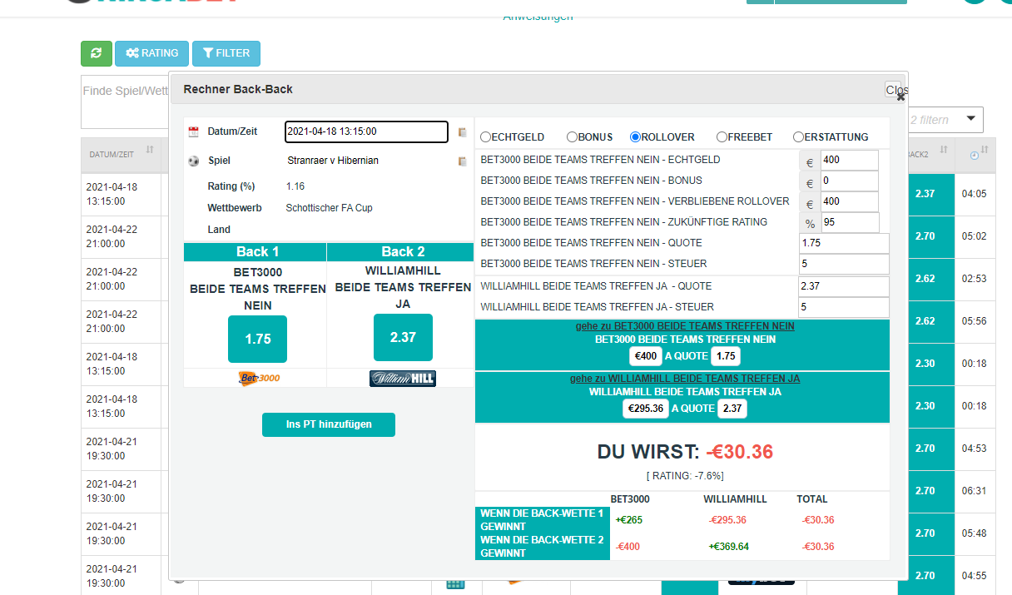Viewport: 1012px width, 595px height.
Task: Open the '2 filtern' dropdown
Action: 945,120
